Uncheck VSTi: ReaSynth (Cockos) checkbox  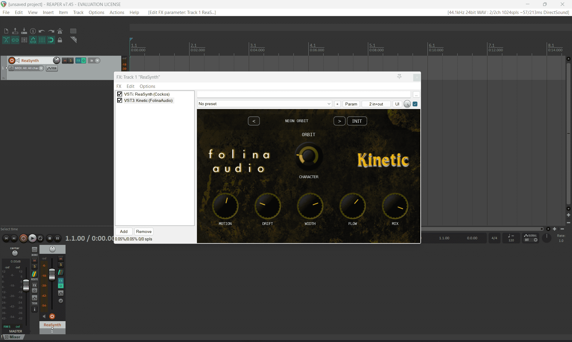120,94
